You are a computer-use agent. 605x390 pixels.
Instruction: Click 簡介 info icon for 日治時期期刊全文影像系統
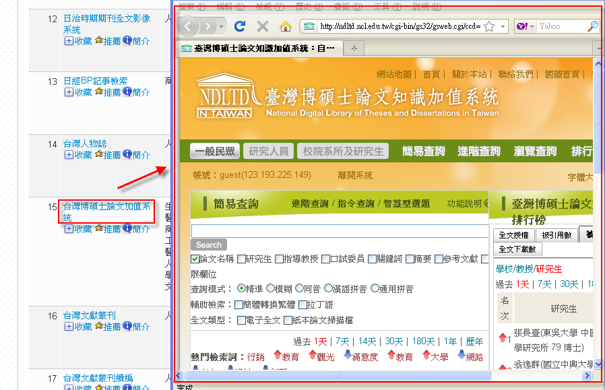(127, 40)
